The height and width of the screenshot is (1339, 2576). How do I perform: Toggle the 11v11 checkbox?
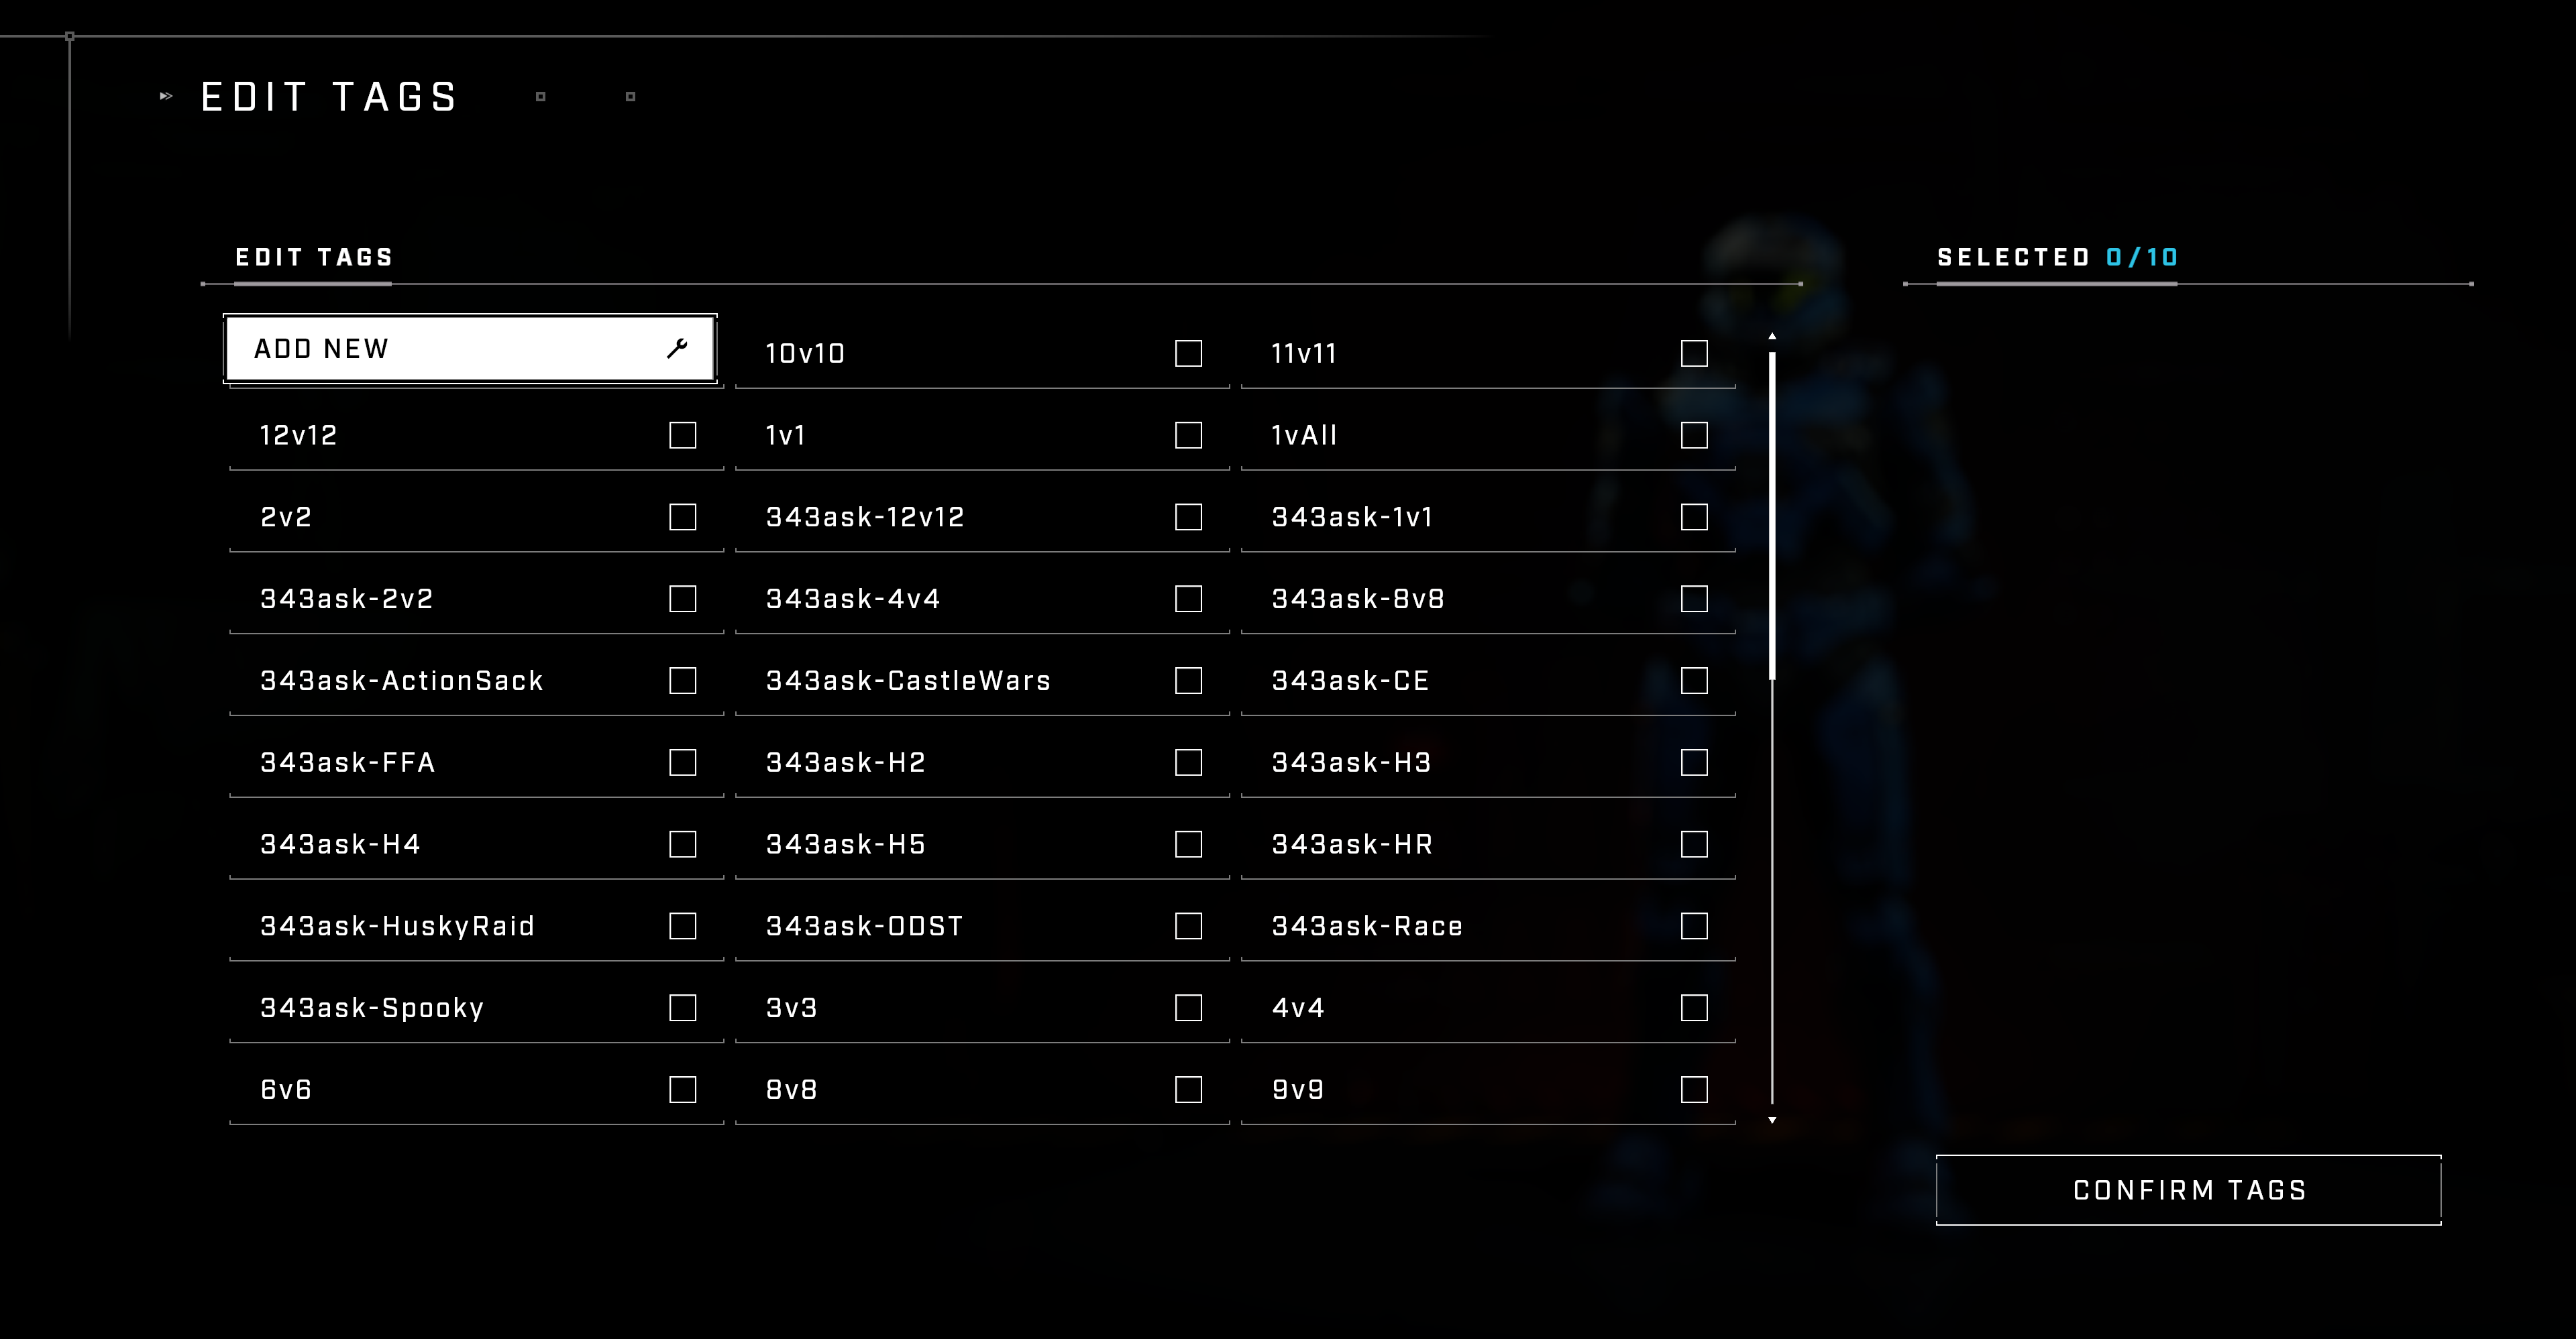pos(1695,353)
